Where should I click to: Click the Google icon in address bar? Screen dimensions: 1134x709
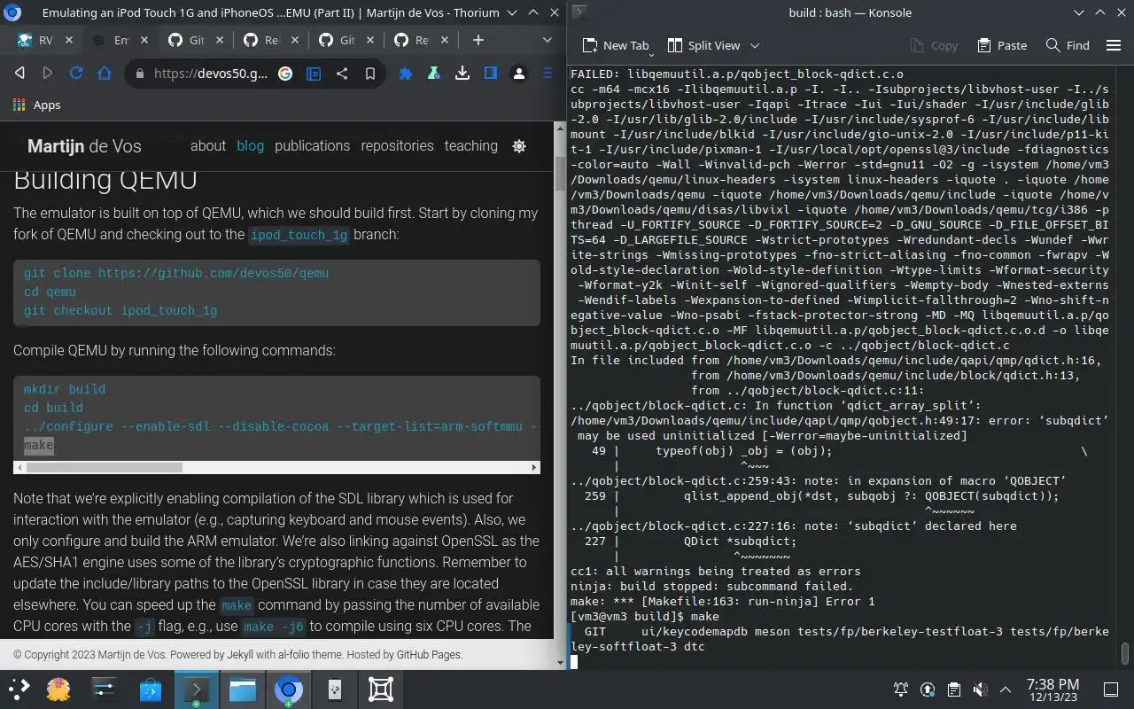coord(285,74)
